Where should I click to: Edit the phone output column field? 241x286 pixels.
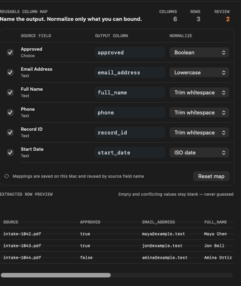click(x=130, y=112)
